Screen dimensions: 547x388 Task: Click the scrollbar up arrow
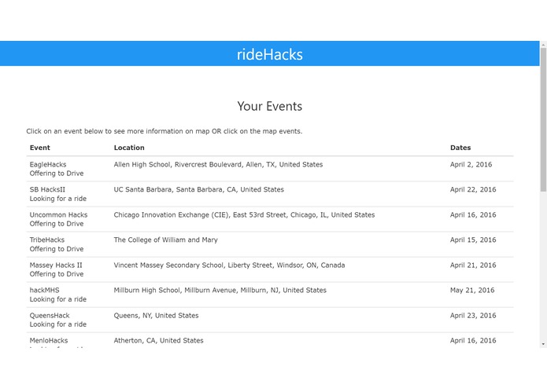(543, 45)
